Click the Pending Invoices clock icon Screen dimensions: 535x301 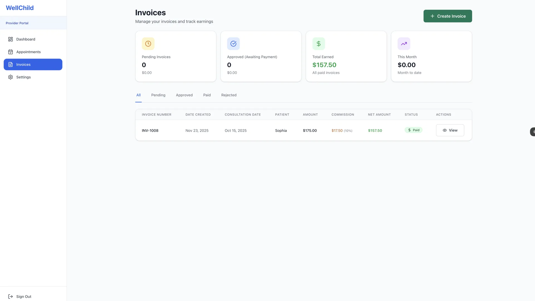(x=148, y=44)
